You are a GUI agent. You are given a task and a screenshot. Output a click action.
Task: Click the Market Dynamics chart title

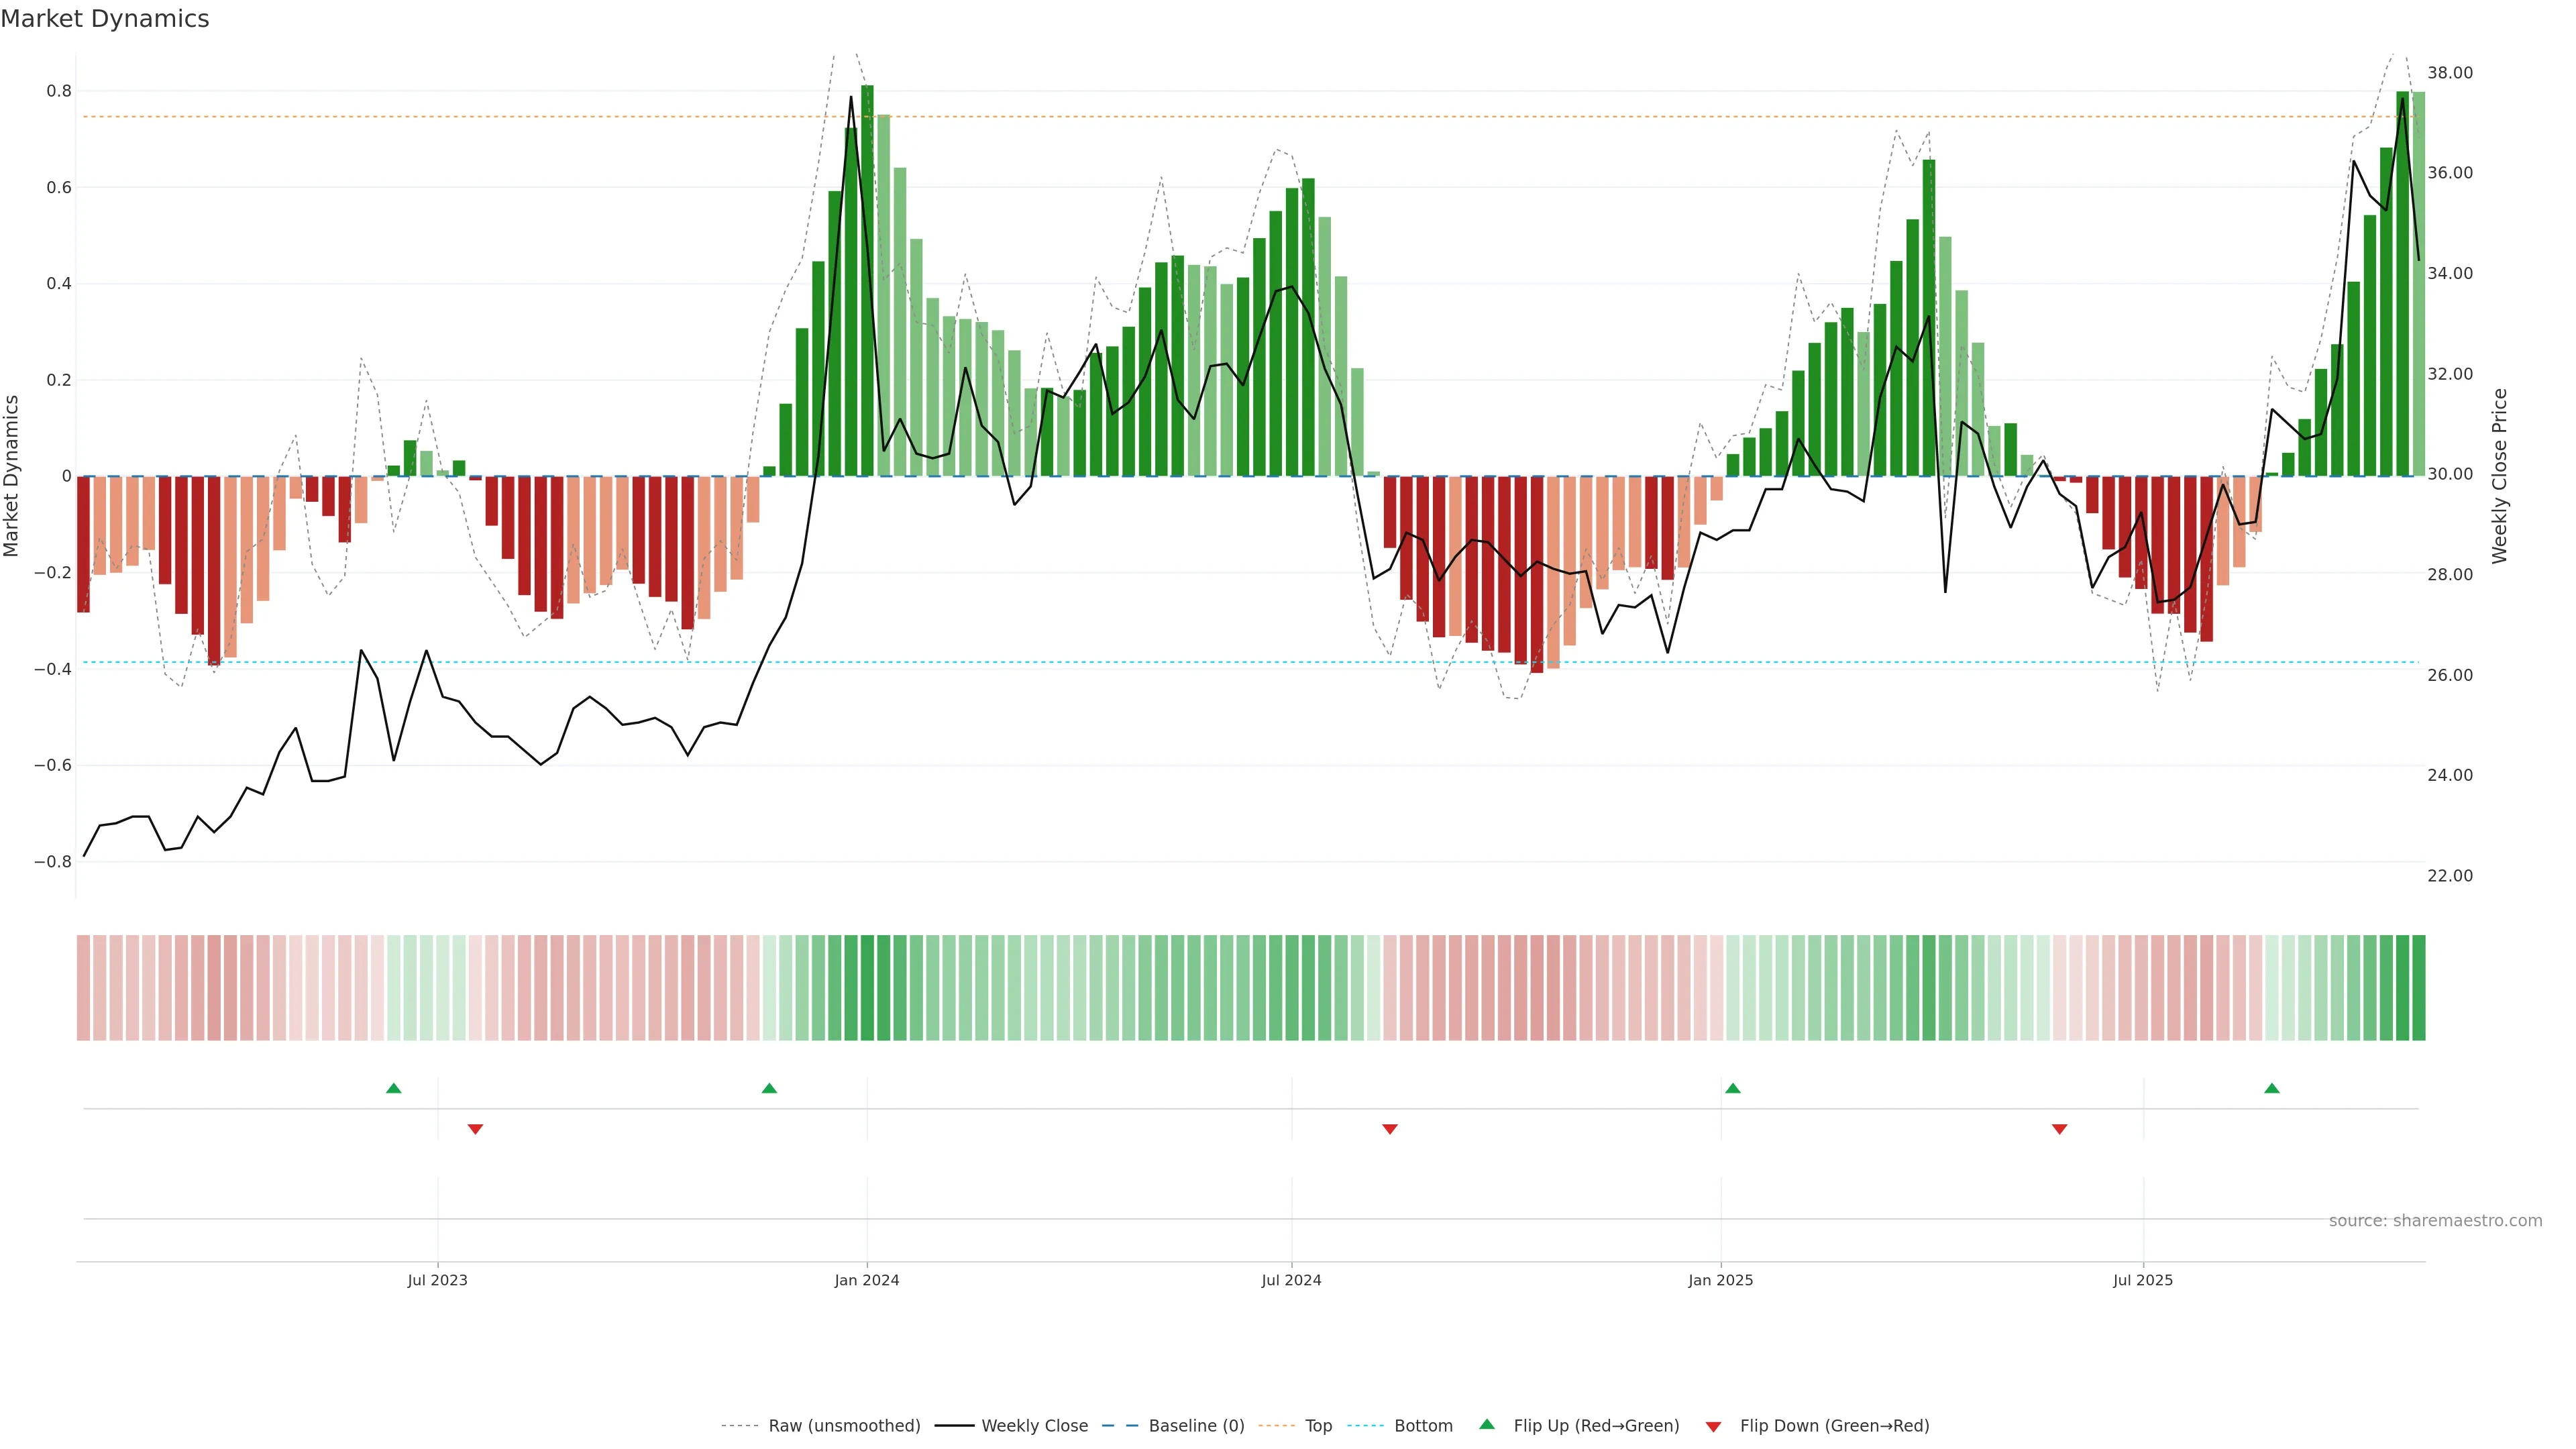point(105,19)
